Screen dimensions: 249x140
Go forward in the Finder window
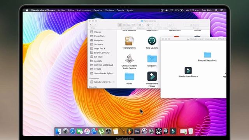point(95,25)
